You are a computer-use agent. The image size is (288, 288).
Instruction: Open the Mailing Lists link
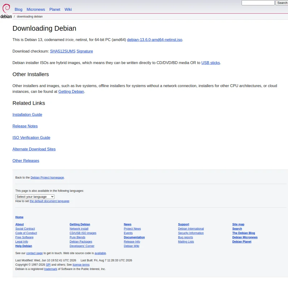click(x=186, y=242)
